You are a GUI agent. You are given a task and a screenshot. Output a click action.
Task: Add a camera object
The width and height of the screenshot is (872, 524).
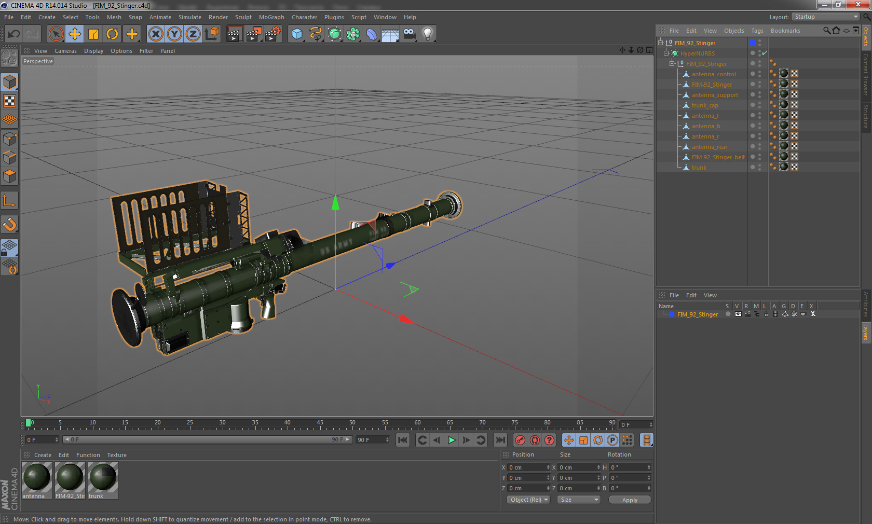tap(409, 34)
